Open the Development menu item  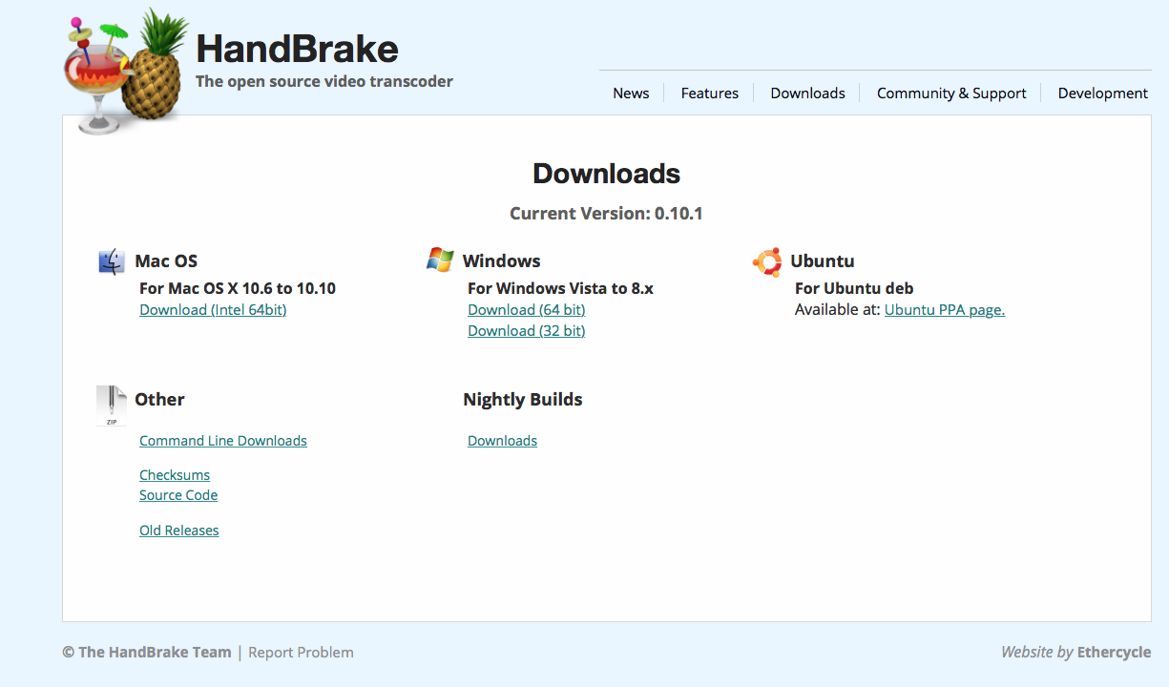(1103, 94)
